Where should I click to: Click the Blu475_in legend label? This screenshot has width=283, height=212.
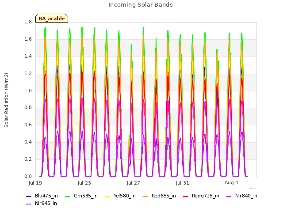(x=46, y=196)
